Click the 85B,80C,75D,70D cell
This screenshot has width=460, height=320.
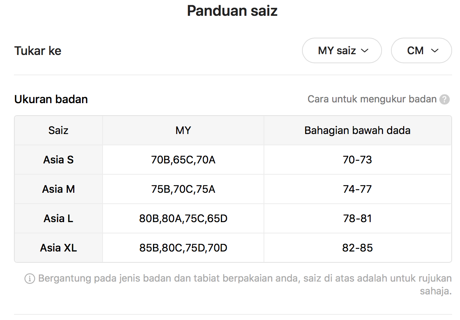pos(183,248)
